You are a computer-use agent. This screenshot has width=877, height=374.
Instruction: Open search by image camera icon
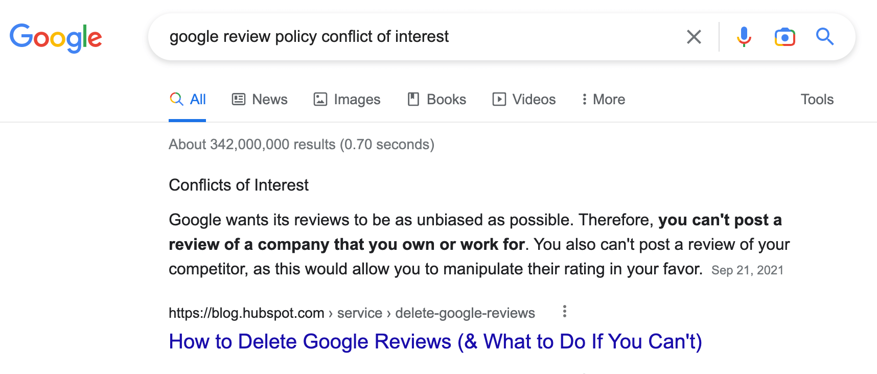tap(785, 37)
